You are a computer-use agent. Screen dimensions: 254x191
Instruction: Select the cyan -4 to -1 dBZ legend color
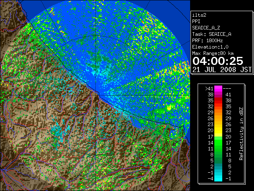(218, 178)
